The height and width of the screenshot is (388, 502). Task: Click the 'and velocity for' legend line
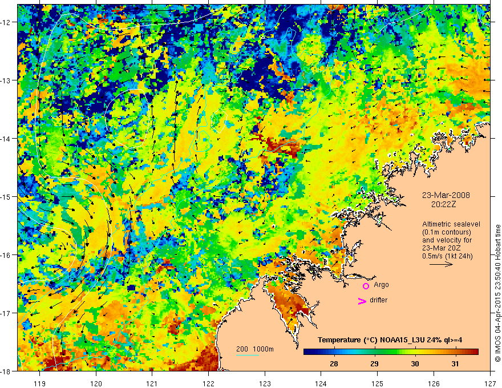(447, 240)
